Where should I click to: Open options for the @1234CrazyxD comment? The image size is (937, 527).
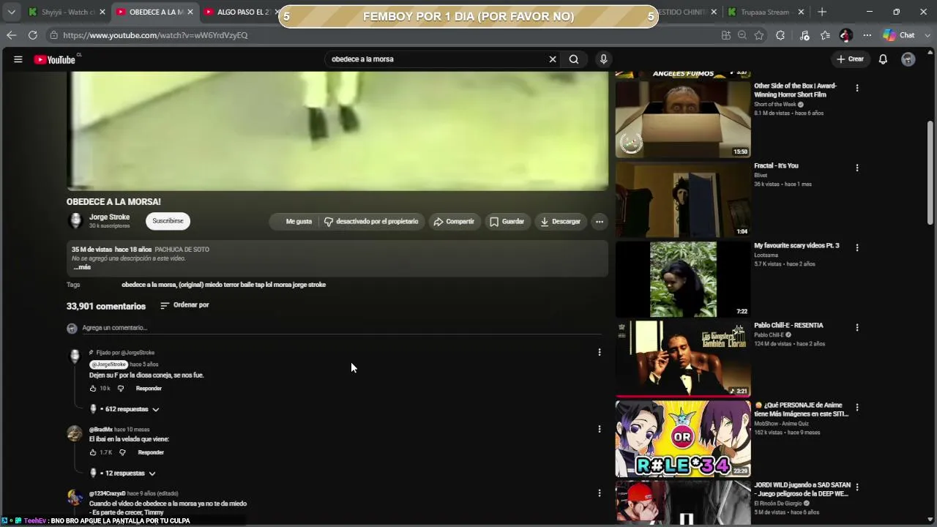pos(600,493)
